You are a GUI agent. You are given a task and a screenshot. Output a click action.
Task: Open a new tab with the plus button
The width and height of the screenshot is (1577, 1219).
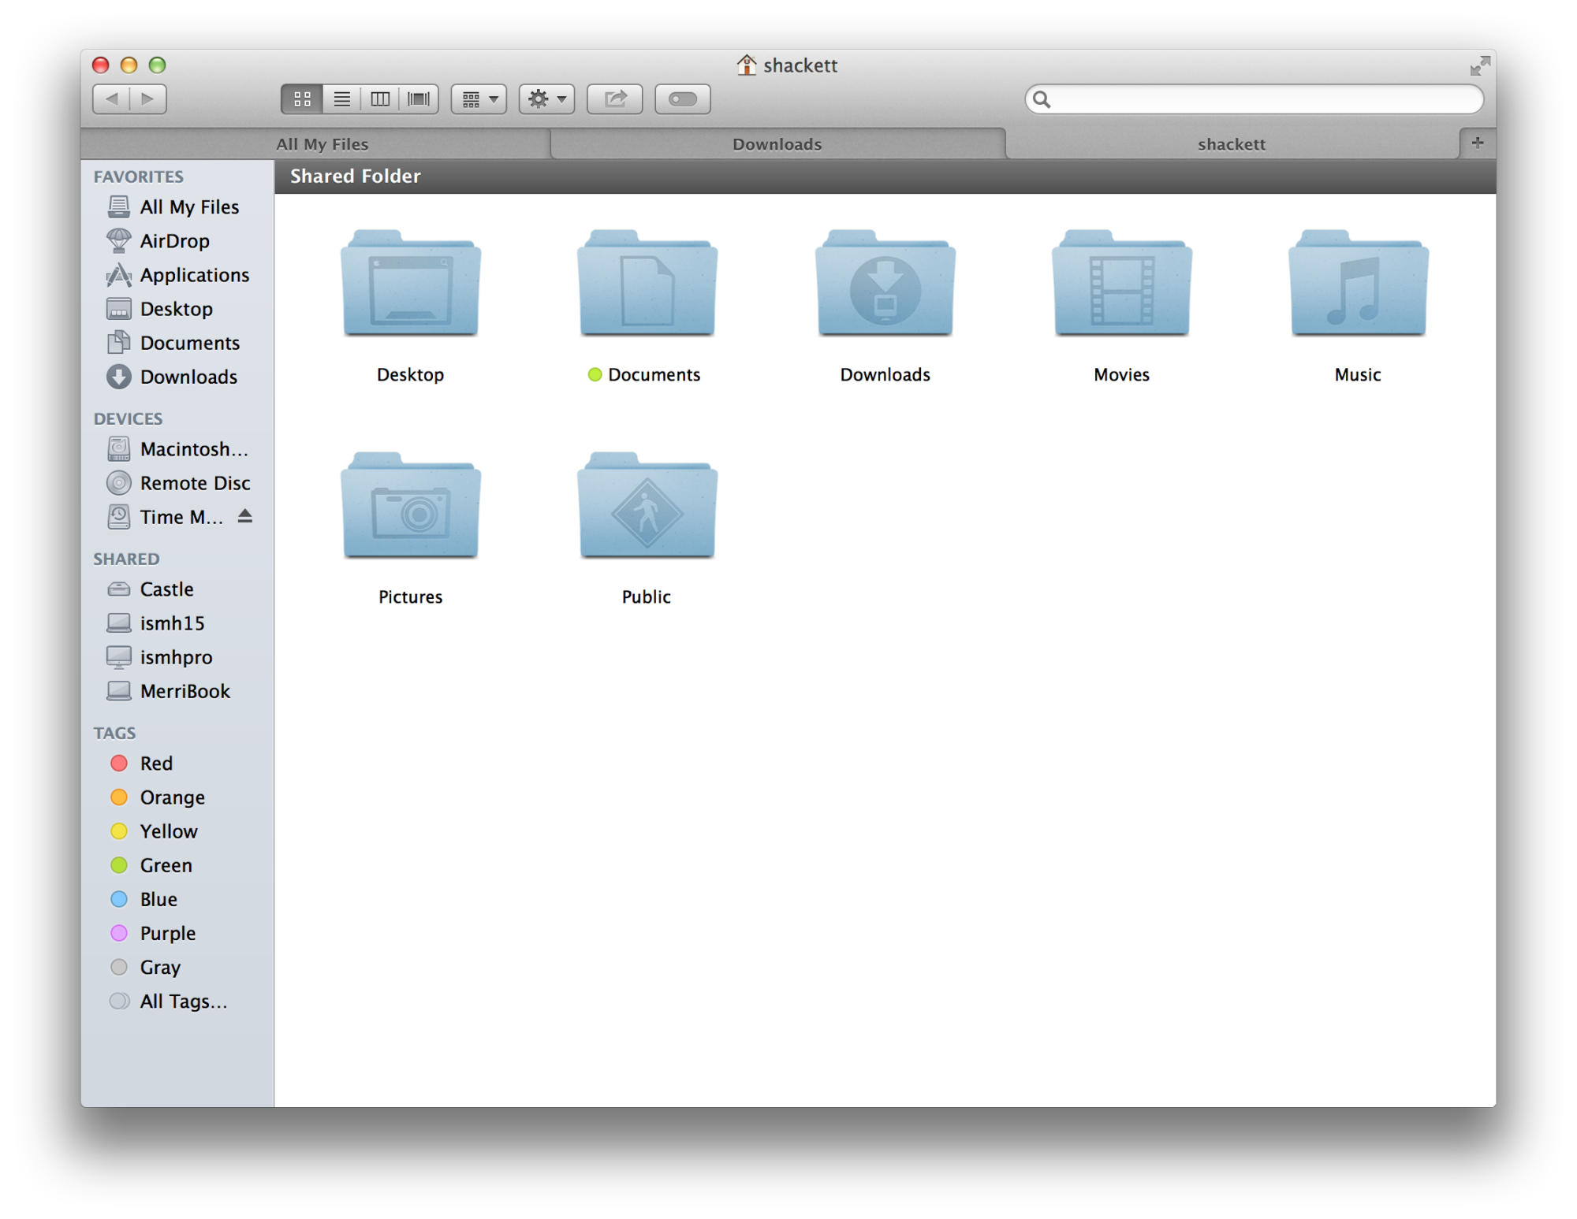(1477, 143)
